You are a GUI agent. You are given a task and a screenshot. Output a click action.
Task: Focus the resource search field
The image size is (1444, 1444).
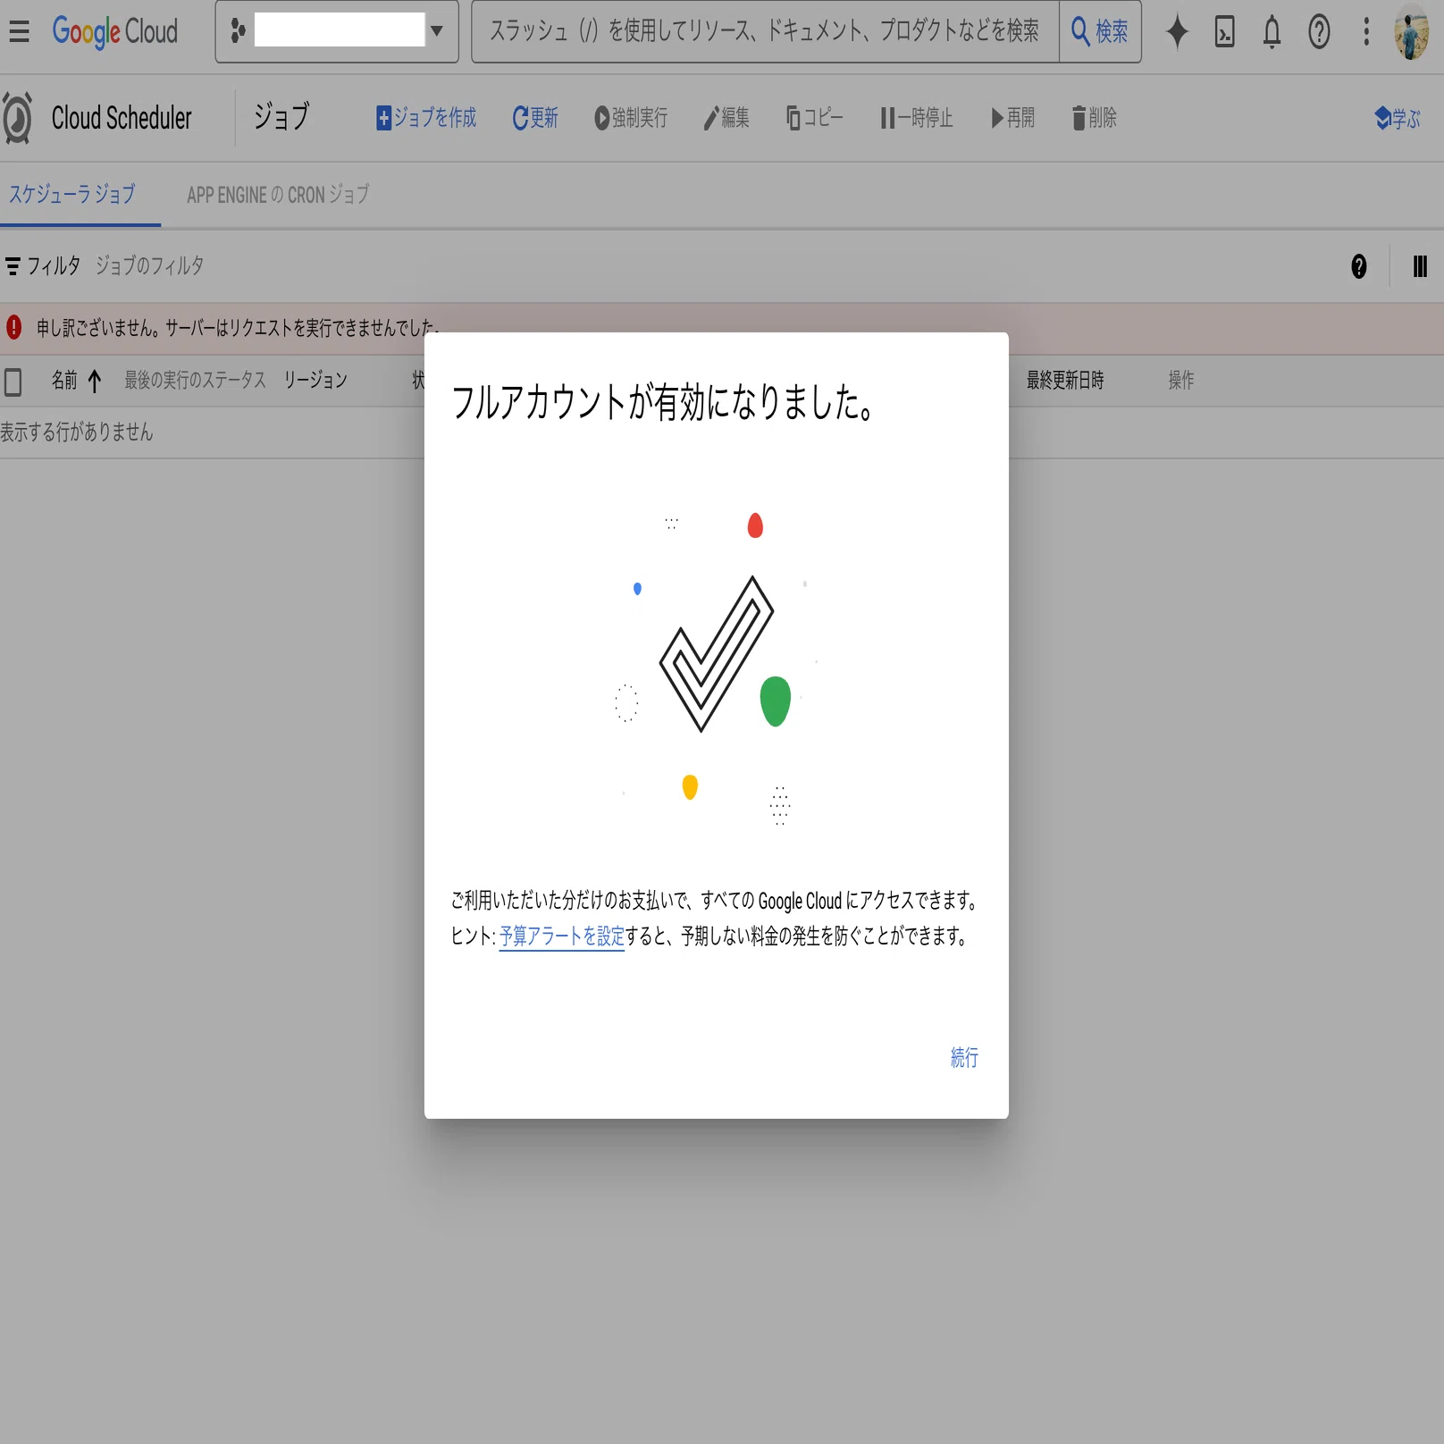pyautogui.click(x=765, y=31)
